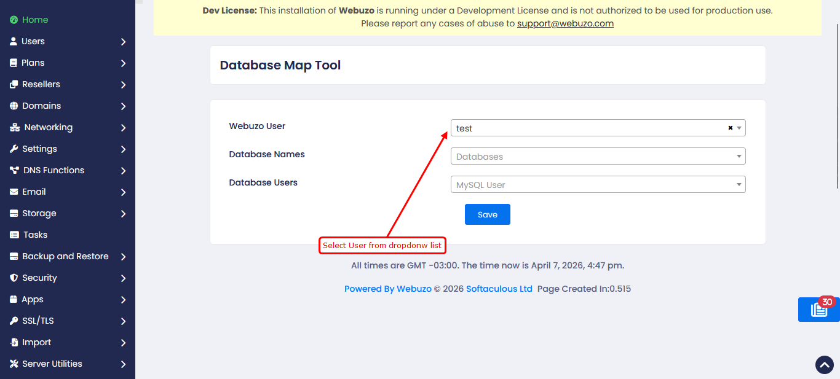Clear the selected test user
840x379 pixels.
(731, 128)
